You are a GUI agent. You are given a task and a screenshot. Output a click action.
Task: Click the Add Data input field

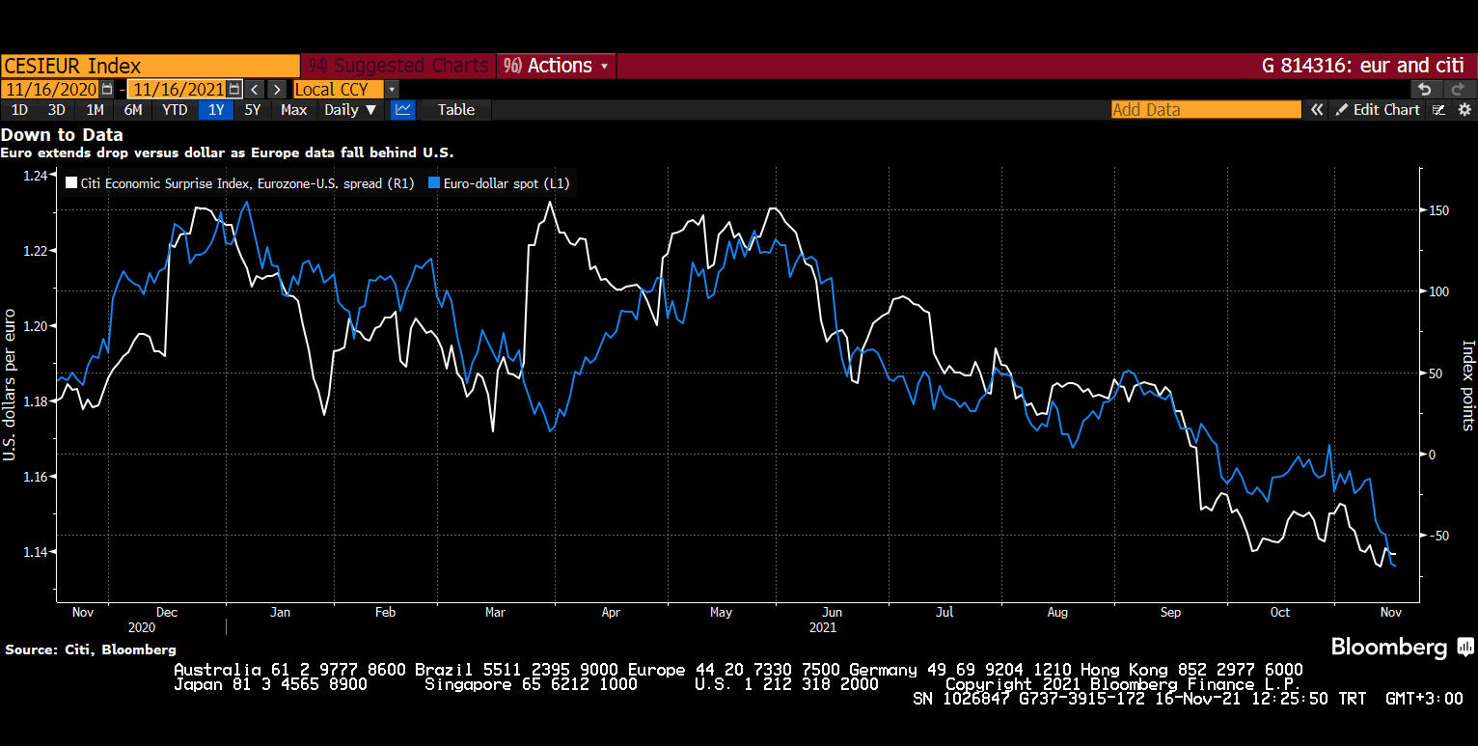(1205, 110)
